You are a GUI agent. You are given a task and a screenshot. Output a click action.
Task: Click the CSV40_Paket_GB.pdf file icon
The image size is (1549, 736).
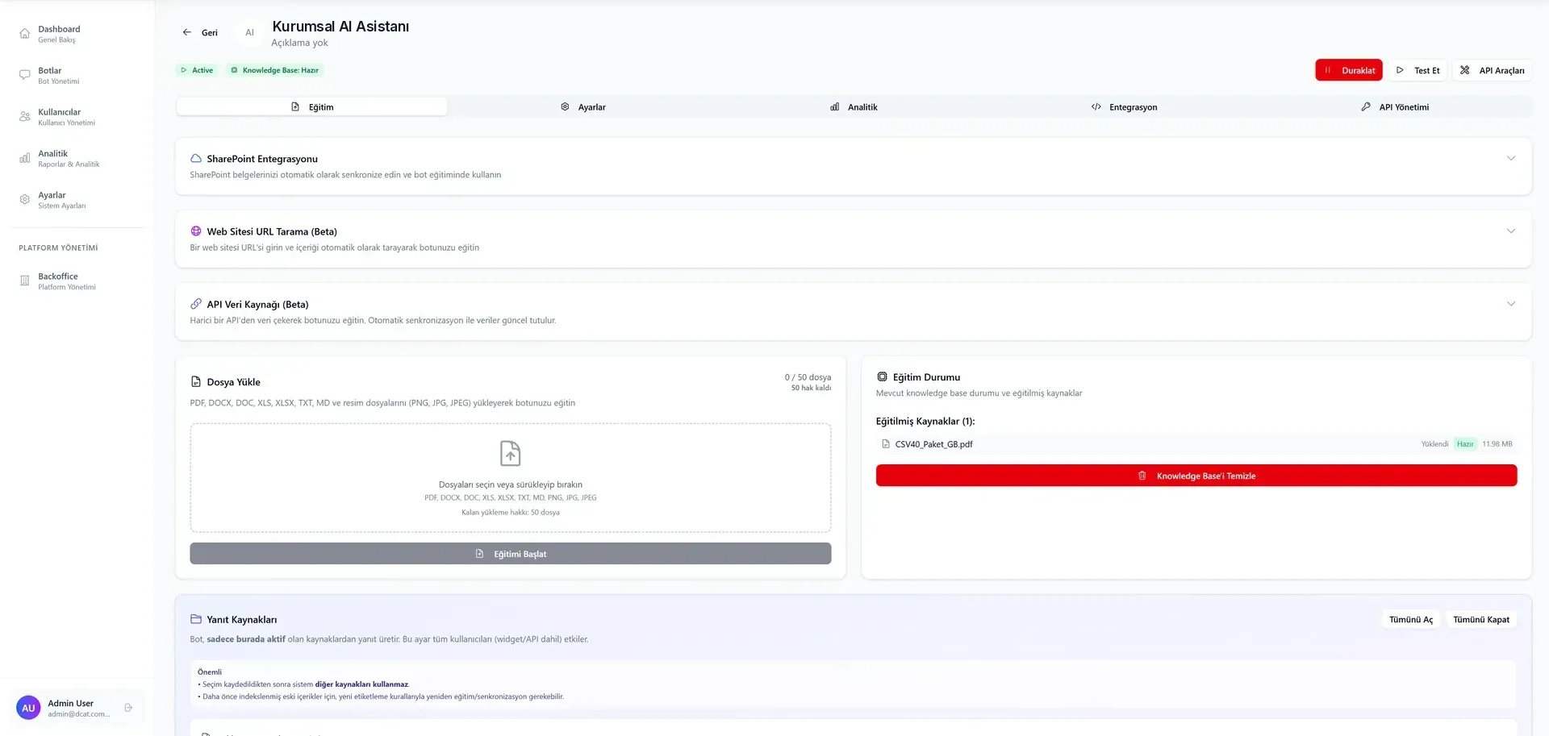click(886, 444)
